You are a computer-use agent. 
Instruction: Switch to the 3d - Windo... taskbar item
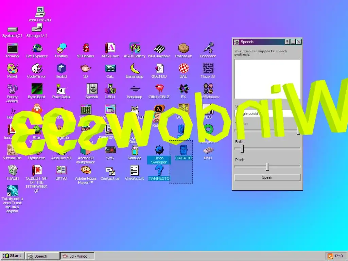77,256
